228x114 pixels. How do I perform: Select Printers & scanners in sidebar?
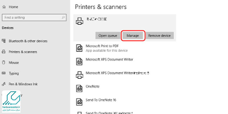pyautogui.click(x=23, y=52)
